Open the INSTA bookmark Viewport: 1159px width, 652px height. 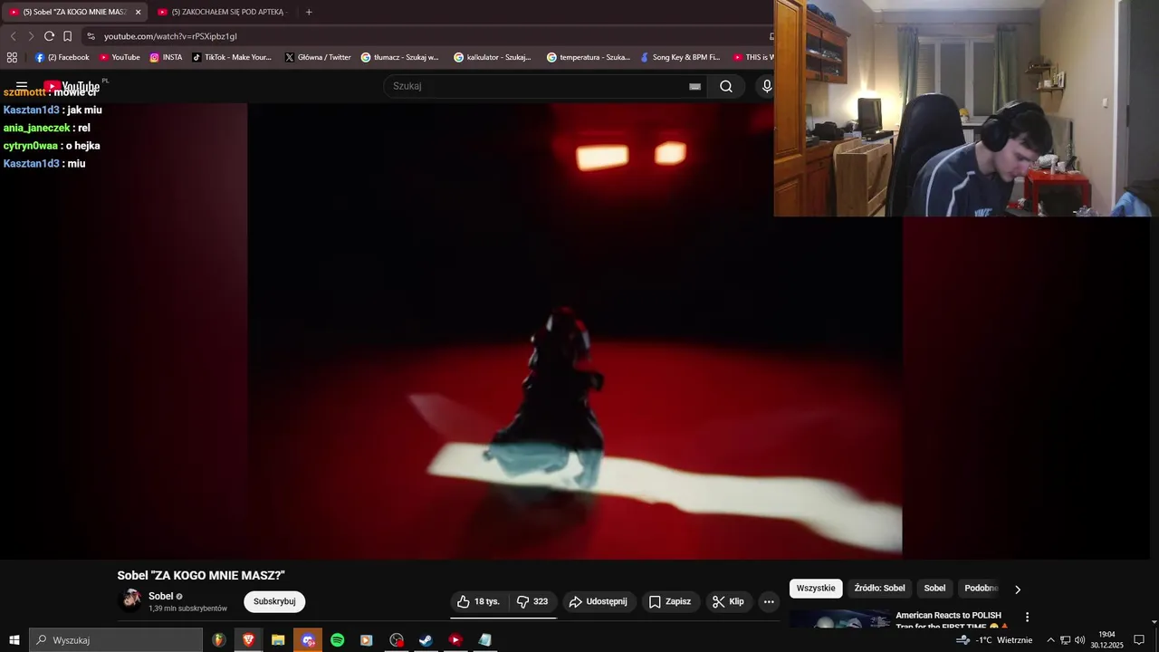click(166, 57)
